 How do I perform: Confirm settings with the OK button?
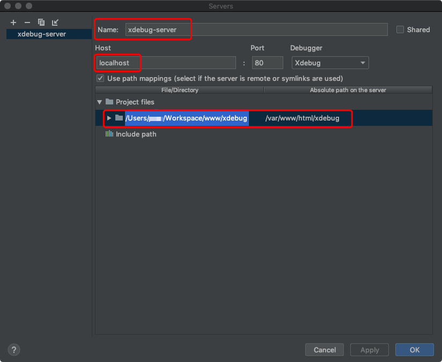[x=414, y=350]
